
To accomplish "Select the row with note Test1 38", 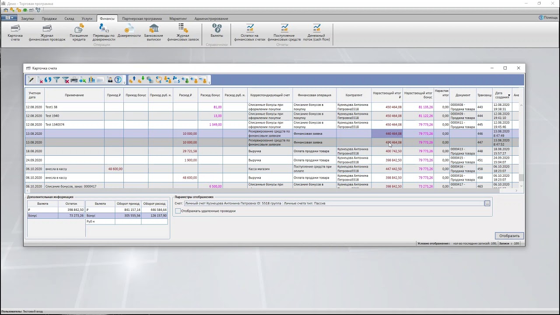I will point(272,107).
